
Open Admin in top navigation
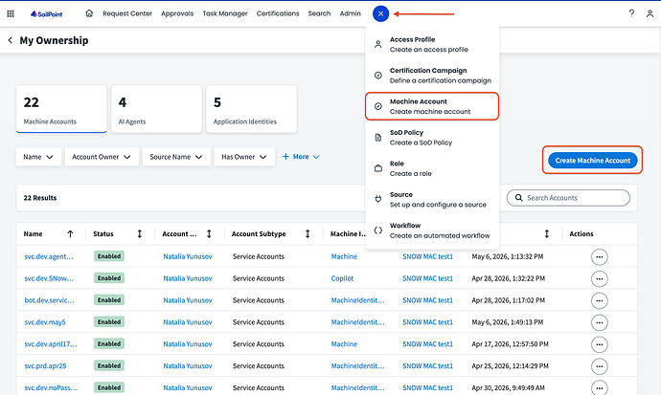351,13
